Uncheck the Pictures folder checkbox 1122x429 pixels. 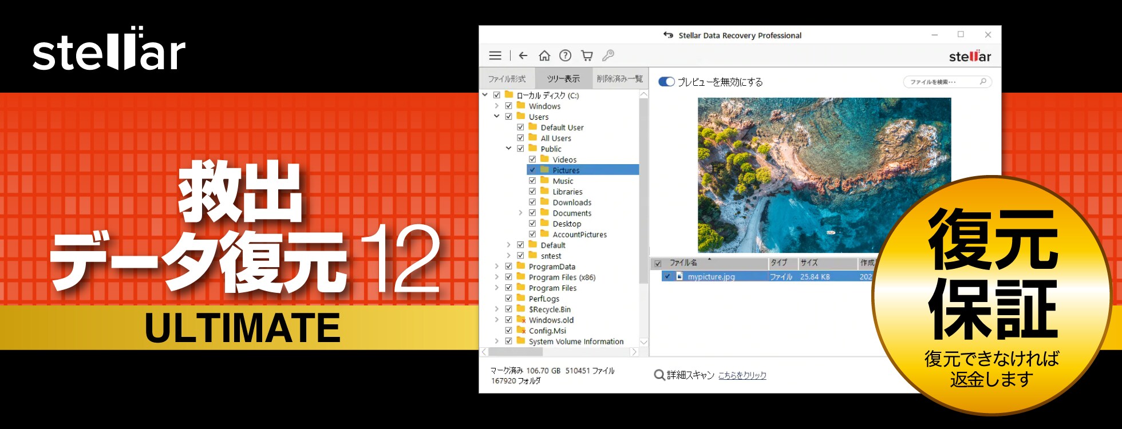(532, 170)
